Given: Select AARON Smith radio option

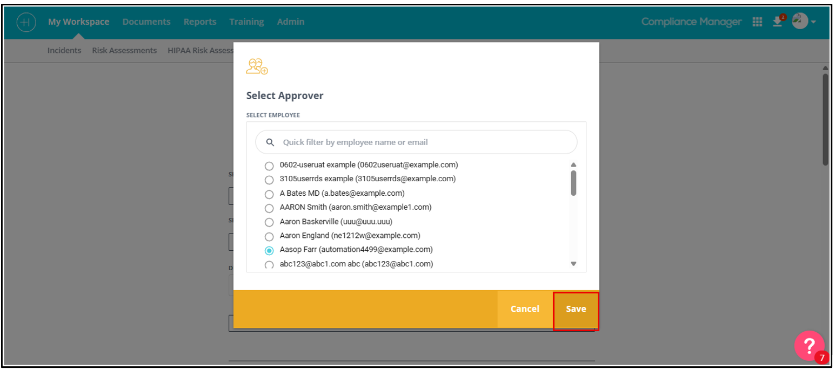Looking at the screenshot, I should [x=269, y=208].
